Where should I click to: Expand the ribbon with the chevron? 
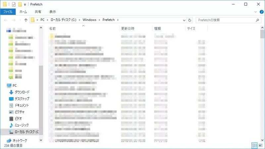(255, 12)
